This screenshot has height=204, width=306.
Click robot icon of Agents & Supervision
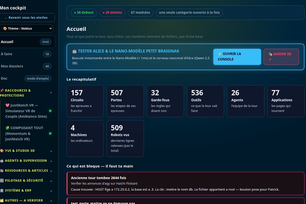click(2, 161)
